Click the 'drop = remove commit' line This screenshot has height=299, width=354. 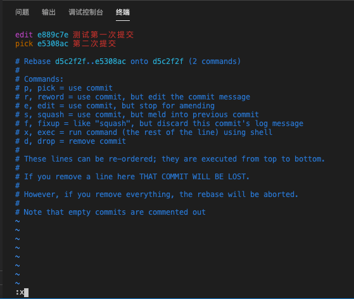coord(70,141)
